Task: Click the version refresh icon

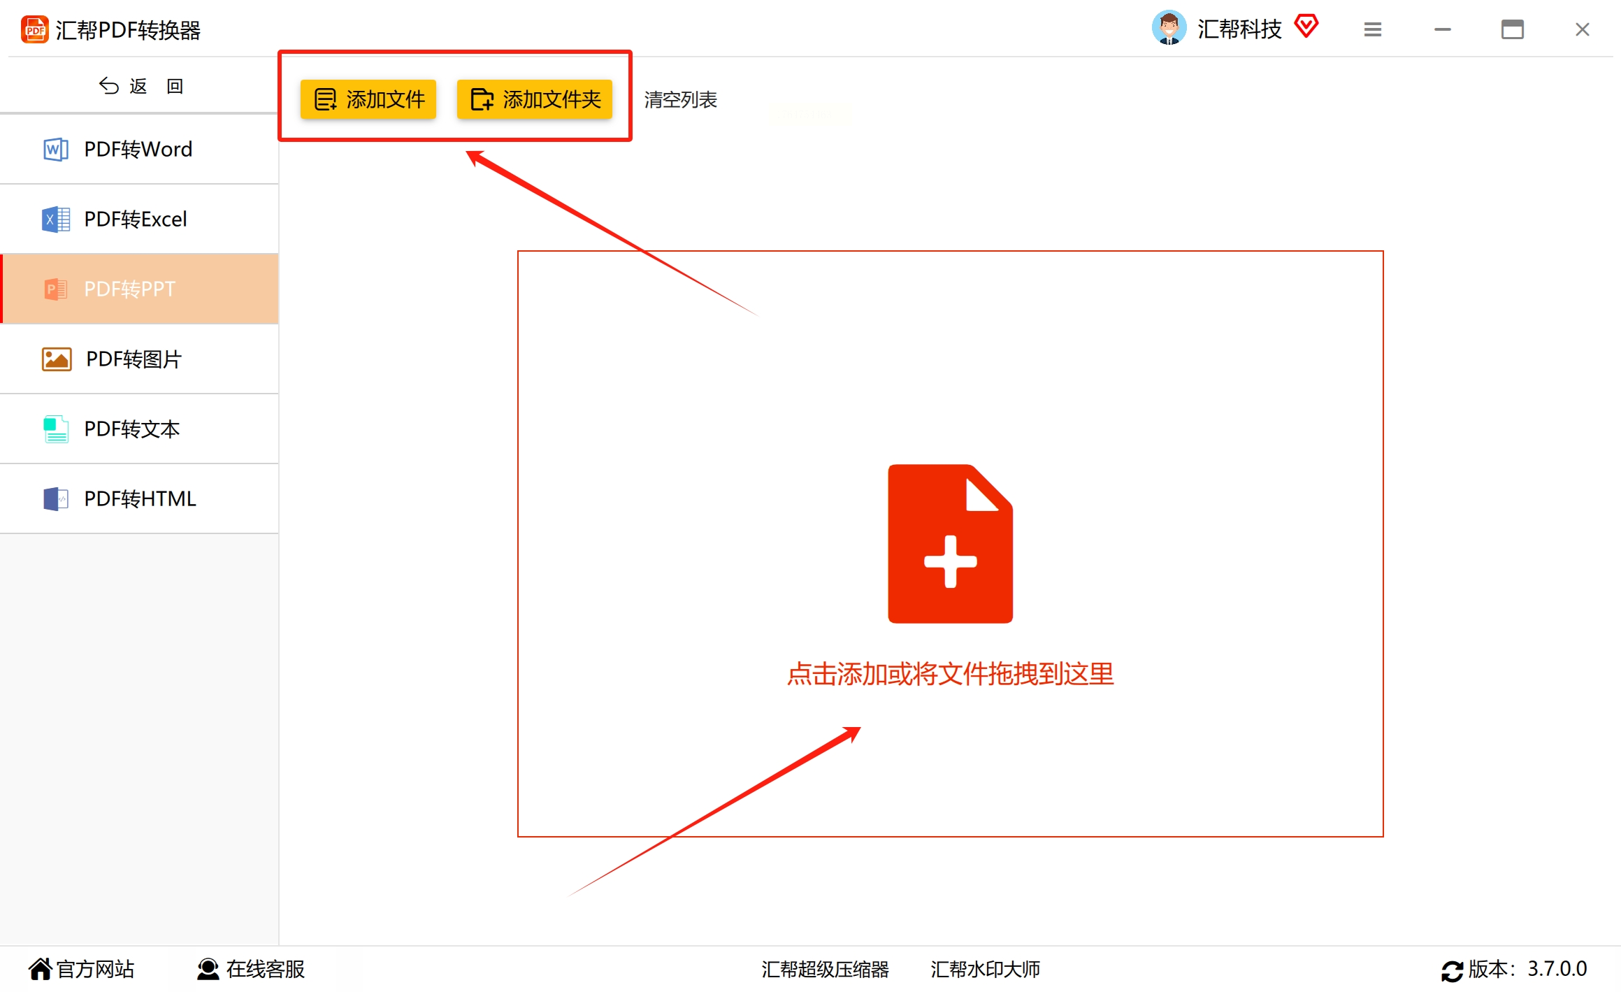Action: [x=1451, y=970]
